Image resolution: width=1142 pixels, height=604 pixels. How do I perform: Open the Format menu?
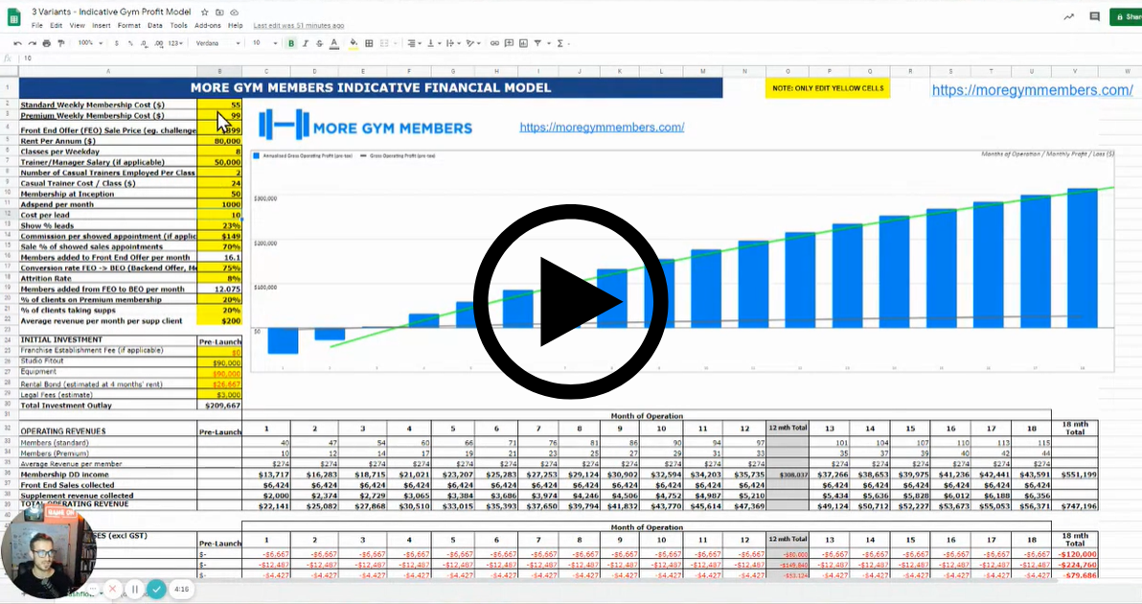[x=129, y=26]
